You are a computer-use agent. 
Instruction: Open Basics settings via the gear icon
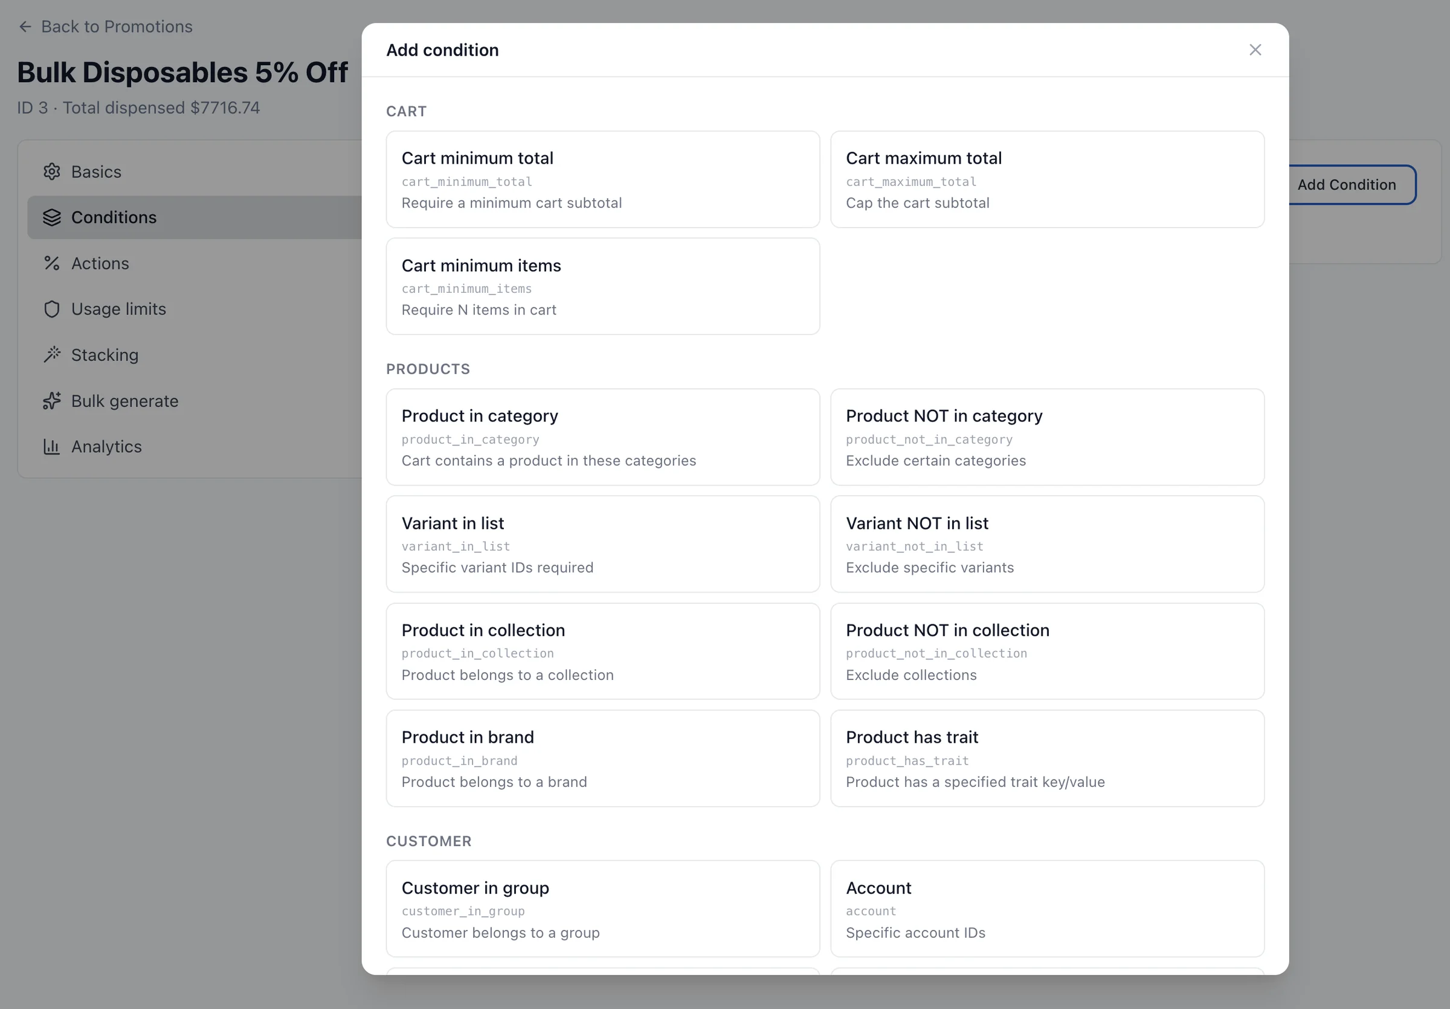pyautogui.click(x=52, y=171)
